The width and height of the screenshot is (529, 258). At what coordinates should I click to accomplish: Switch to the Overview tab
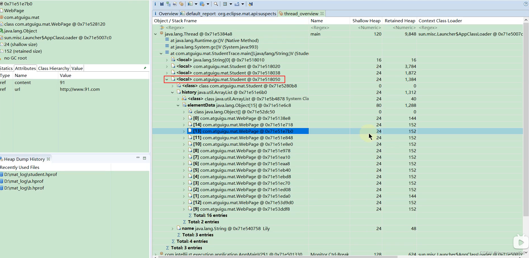166,14
